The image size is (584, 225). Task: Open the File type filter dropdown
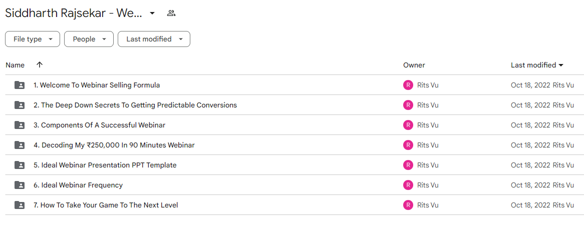[x=33, y=39]
